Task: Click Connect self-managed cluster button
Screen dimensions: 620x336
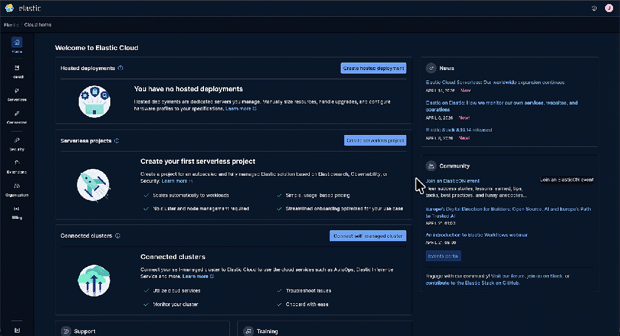Action: coord(368,236)
